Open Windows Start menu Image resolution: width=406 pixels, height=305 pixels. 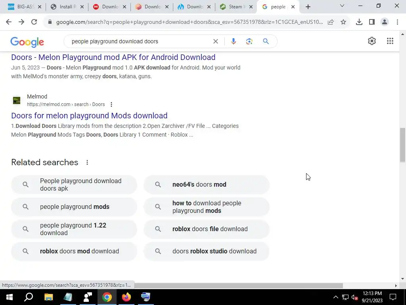click(10, 297)
